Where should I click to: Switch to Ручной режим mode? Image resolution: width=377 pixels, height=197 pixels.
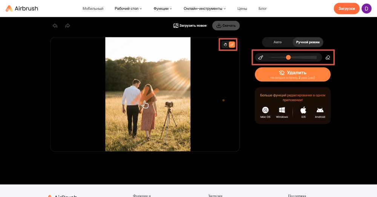click(308, 42)
